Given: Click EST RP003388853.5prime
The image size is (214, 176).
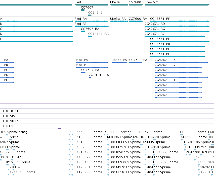Looking at the screenshot, I should (x=124, y=142).
